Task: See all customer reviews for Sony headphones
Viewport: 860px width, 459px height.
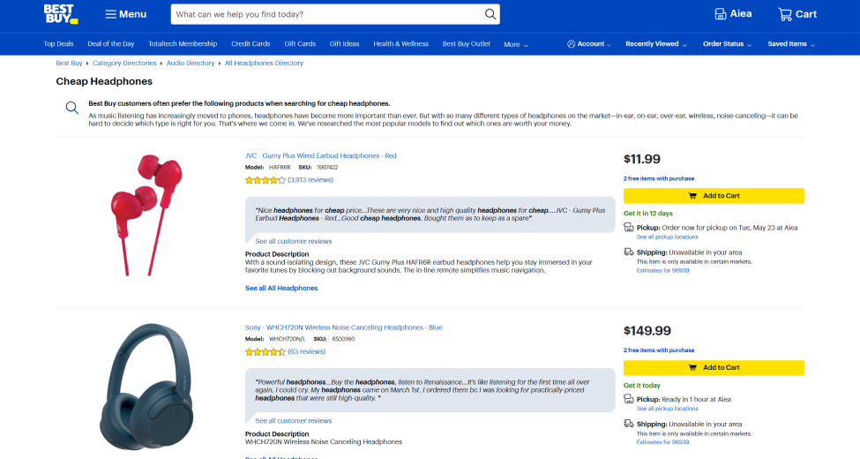Action: (294, 421)
